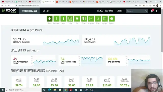This screenshot has width=163, height=92.
Task: Open the Windows Start menu
Action: 3,90
